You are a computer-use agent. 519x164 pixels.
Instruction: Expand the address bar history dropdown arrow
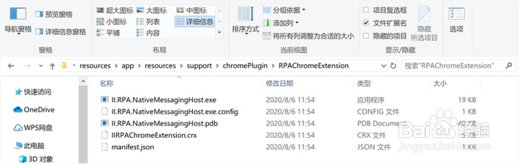383,66
